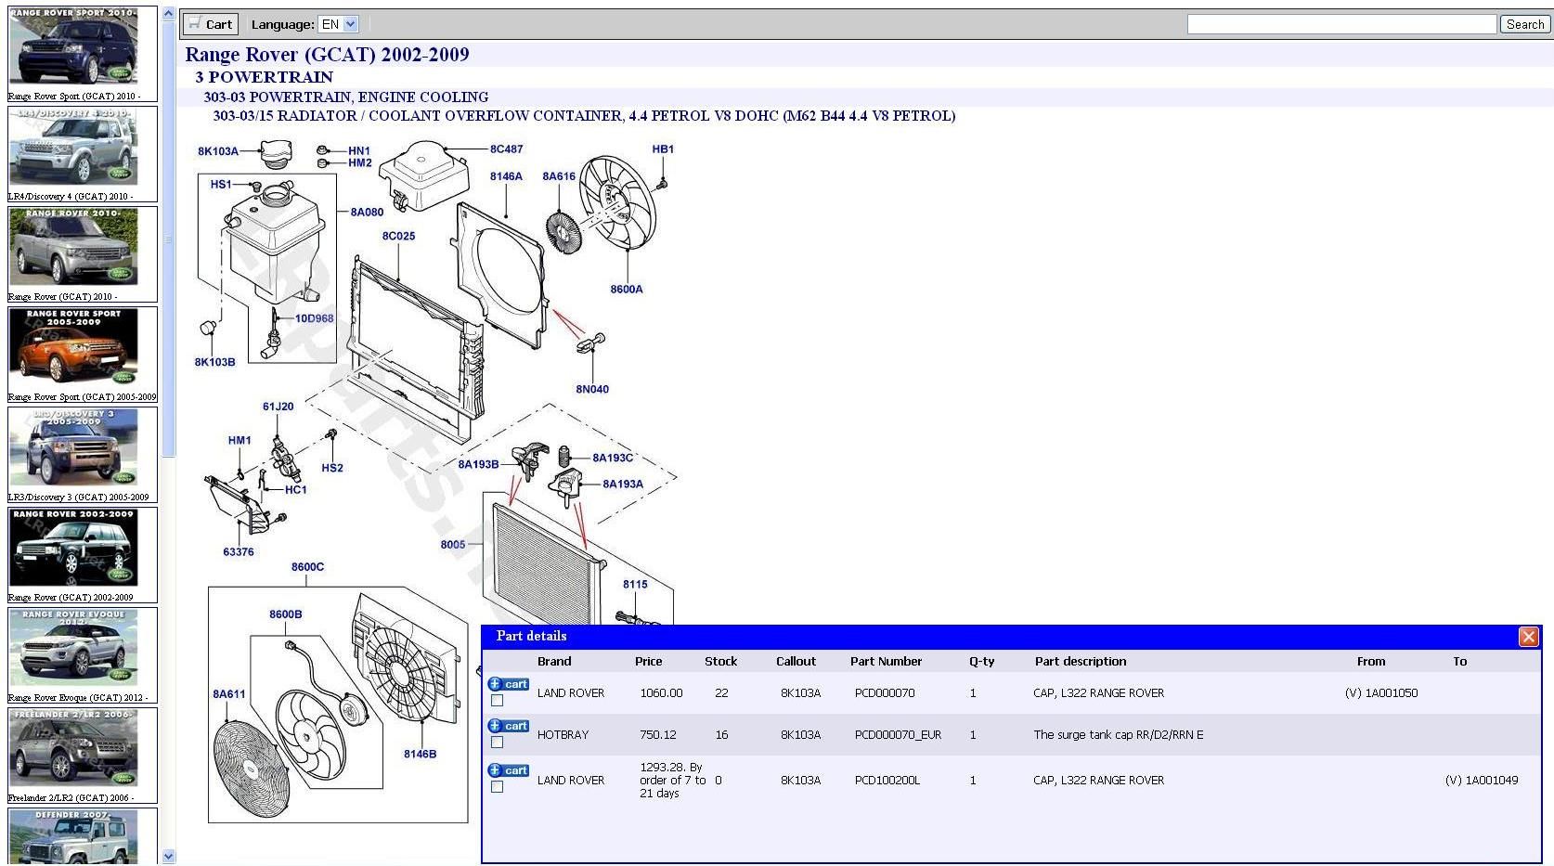The height and width of the screenshot is (866, 1554).
Task: Open Range Rover (GCAT) 2002-2009 heading link
Action: coord(327,55)
